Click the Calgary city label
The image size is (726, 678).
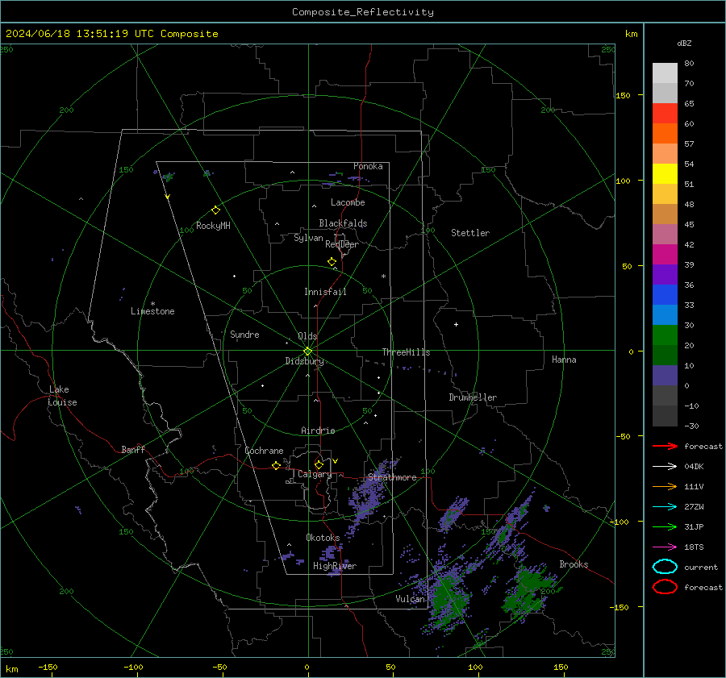tap(315, 474)
